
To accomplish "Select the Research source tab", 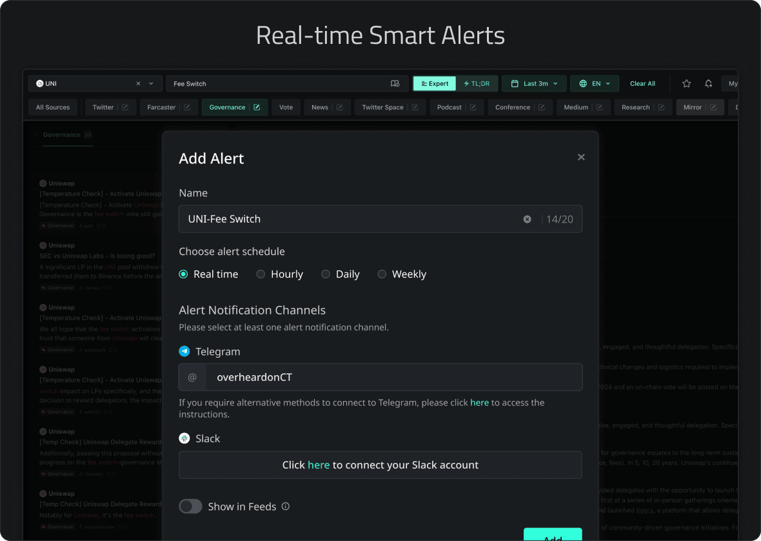I will (x=635, y=107).
